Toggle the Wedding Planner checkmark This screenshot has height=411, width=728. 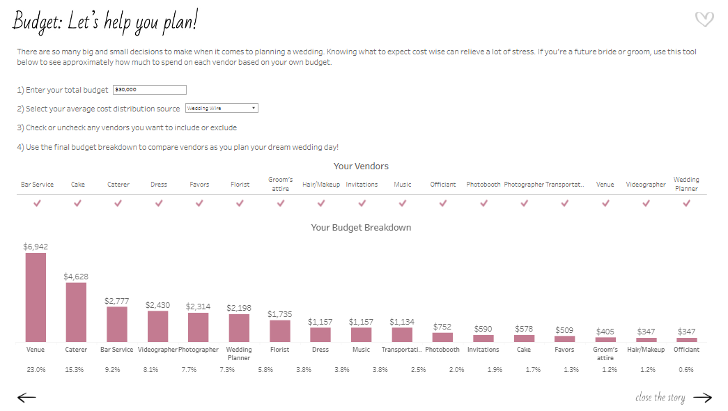coord(686,203)
